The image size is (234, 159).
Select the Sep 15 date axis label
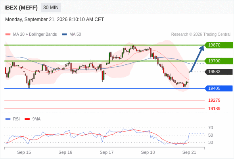tap(24, 152)
